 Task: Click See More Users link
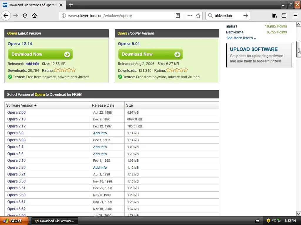pyautogui.click(x=241, y=38)
